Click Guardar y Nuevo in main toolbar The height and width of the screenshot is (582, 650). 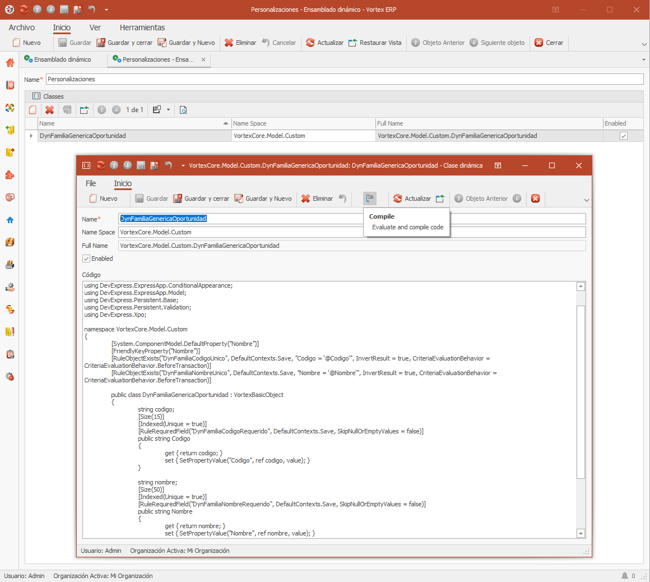pyautogui.click(x=186, y=42)
